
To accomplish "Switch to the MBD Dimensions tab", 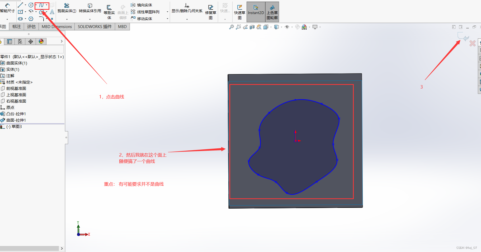I will (x=57, y=27).
